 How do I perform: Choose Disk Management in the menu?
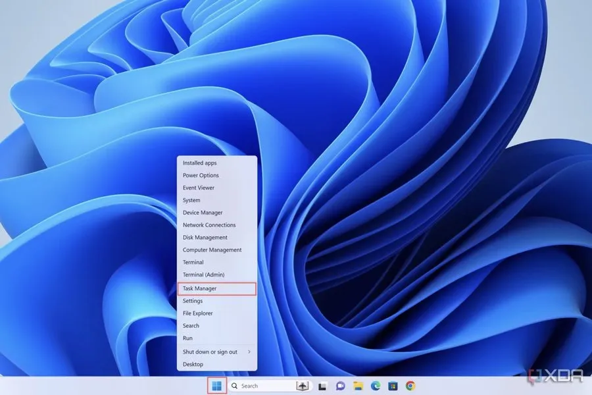coord(205,238)
